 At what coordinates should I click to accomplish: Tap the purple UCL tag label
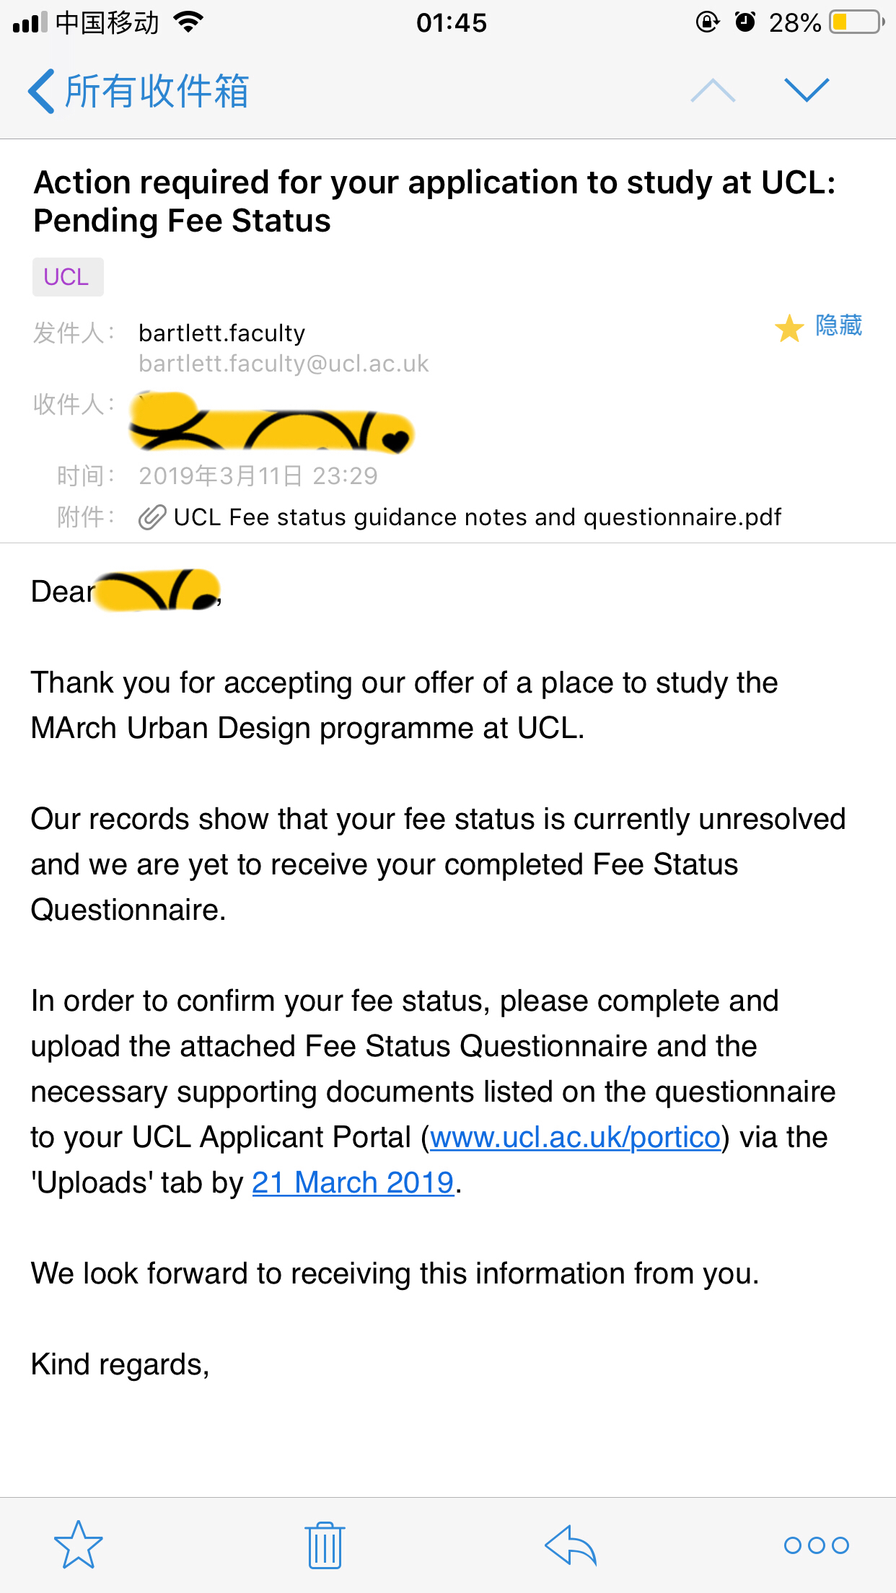[x=67, y=277]
